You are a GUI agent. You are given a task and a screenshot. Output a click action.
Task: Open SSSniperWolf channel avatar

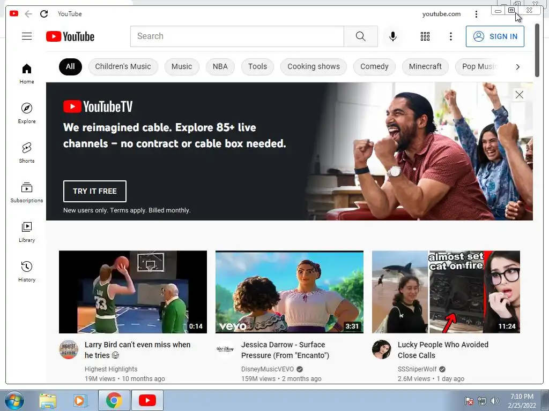pyautogui.click(x=381, y=349)
